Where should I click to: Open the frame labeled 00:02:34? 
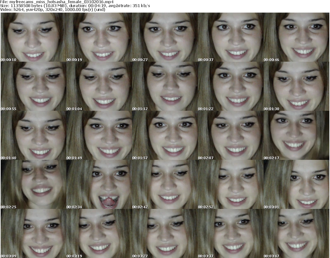point(99,184)
